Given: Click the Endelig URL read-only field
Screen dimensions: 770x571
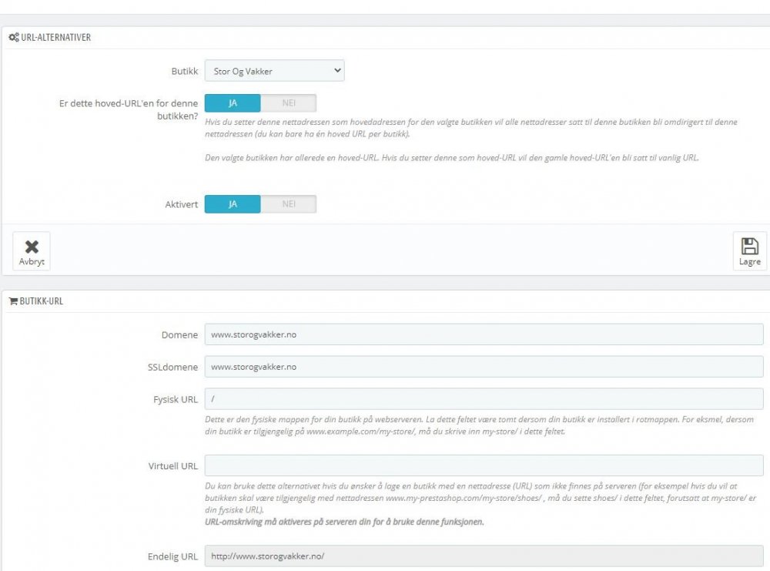Looking at the screenshot, I should point(484,556).
